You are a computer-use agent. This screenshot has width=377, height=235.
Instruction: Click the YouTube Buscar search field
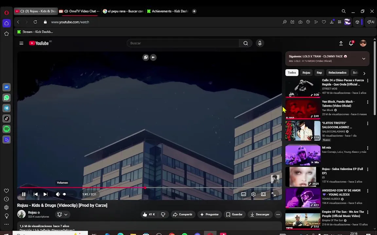point(183,43)
